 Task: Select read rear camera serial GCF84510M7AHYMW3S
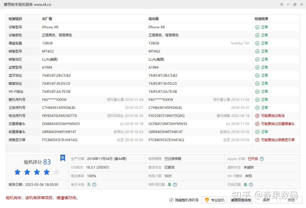point(168,124)
